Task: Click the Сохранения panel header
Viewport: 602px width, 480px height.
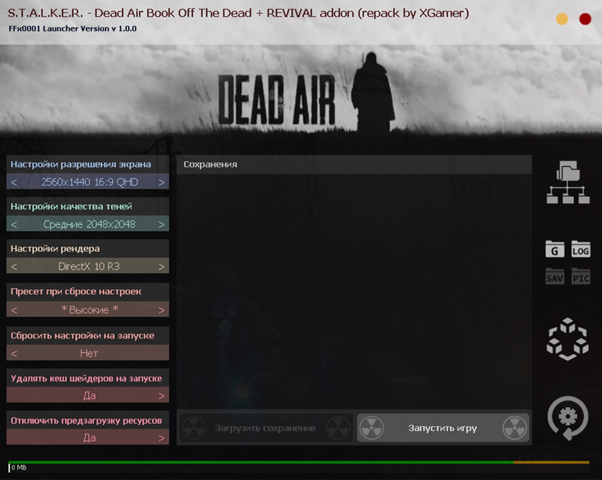Action: 354,164
